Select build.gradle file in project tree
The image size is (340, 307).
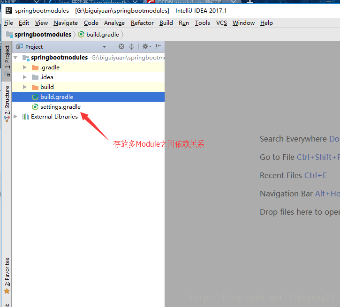coord(88,97)
